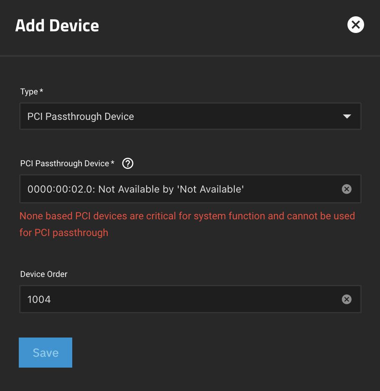Save the new device
This screenshot has width=380, height=391.
pos(46,352)
